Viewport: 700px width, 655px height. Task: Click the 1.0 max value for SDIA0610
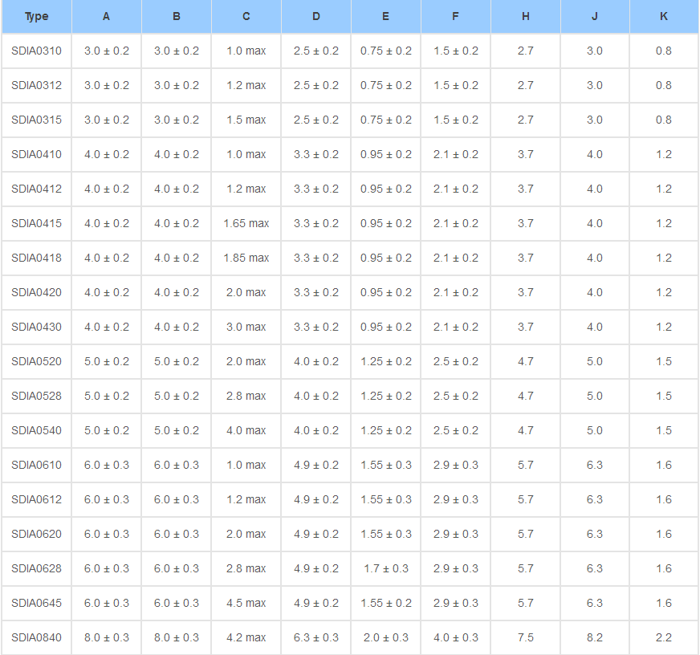point(246,466)
